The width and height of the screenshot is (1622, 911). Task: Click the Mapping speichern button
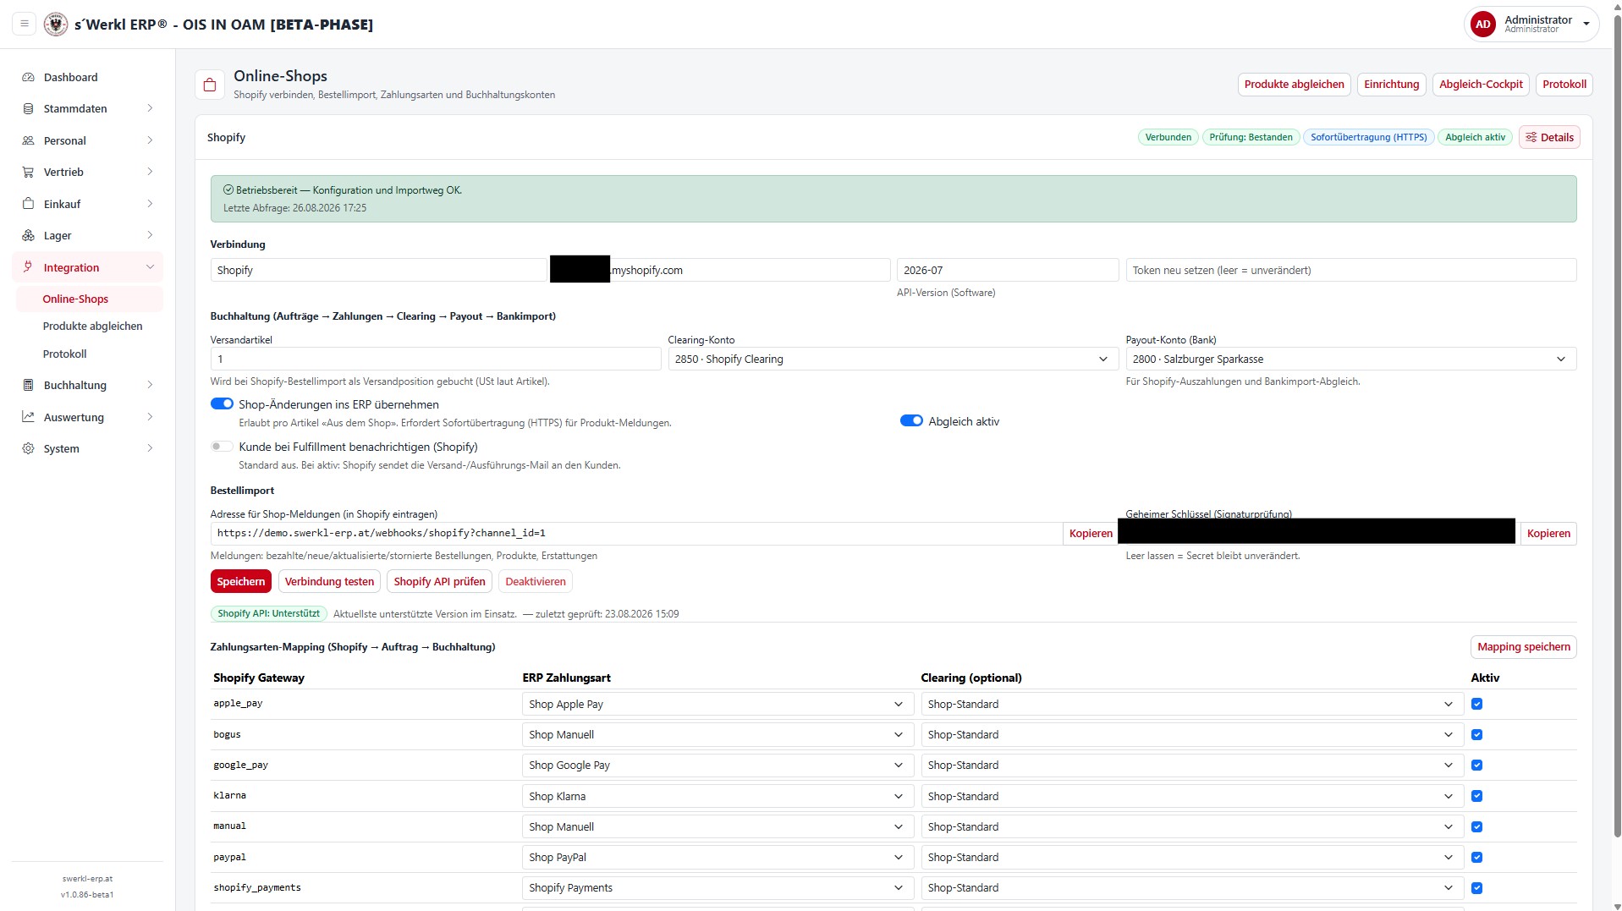[1523, 647]
